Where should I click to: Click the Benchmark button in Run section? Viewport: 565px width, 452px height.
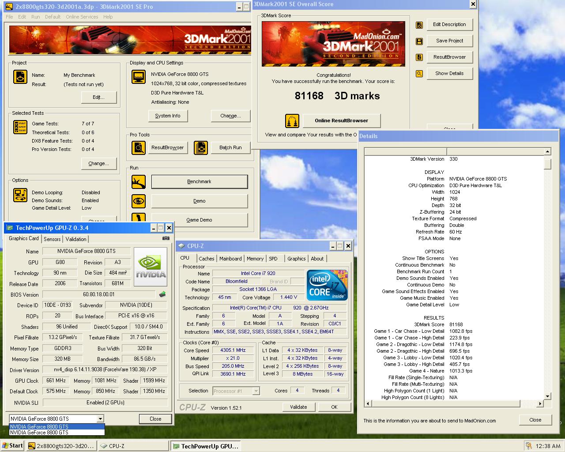pos(200,182)
